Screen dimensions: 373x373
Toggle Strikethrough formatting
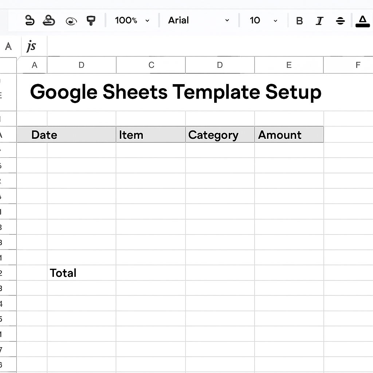pos(341,21)
